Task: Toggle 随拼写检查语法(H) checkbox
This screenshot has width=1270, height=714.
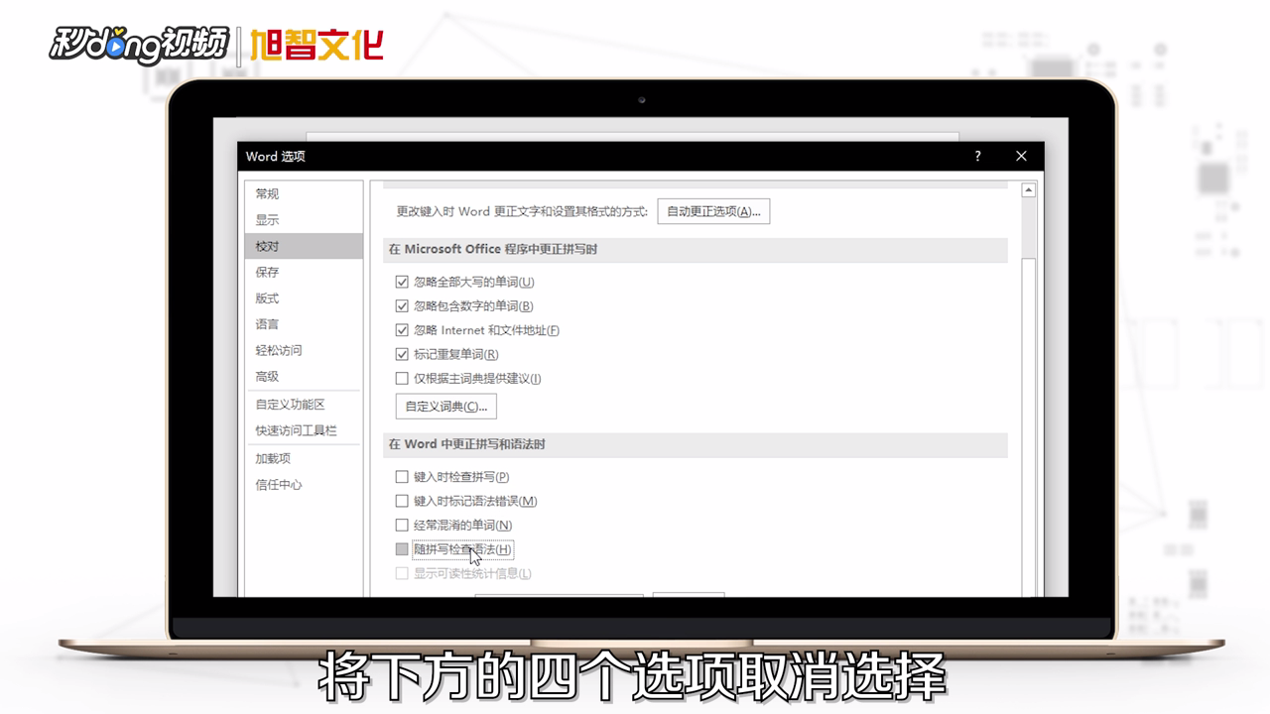Action: [x=402, y=549]
